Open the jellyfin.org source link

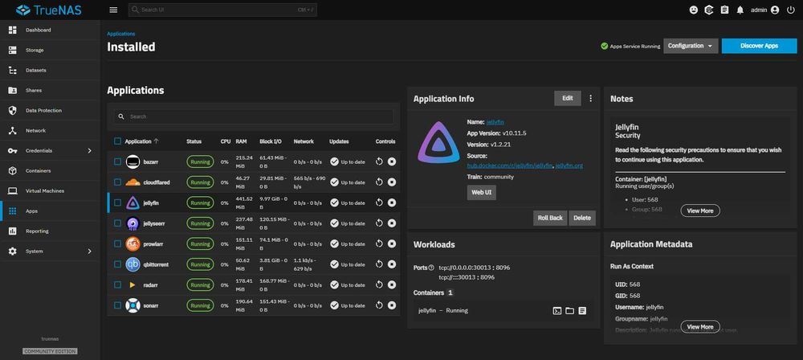point(569,166)
